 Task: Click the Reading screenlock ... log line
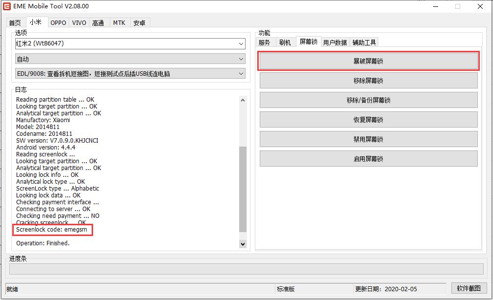[46, 154]
